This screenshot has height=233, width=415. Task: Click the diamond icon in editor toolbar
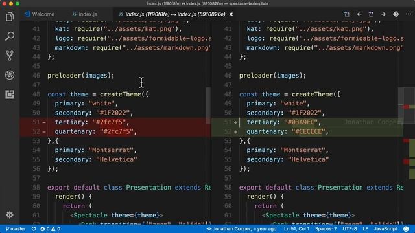[396, 14]
